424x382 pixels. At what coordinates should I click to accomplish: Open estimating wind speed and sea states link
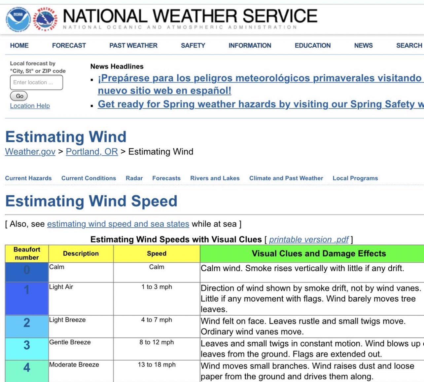point(118,224)
